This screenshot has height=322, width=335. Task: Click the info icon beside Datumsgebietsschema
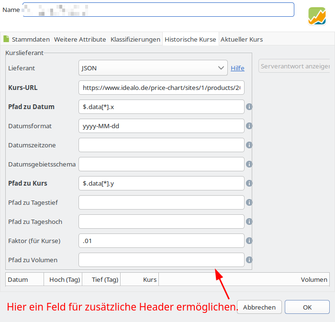249,164
